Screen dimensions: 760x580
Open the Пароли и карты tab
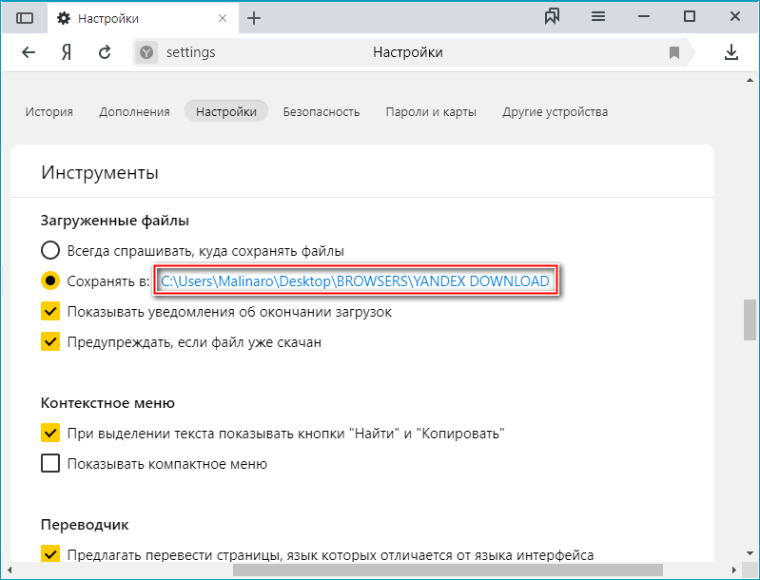(431, 112)
